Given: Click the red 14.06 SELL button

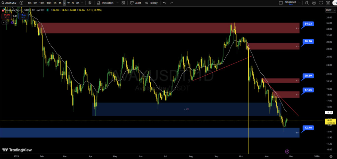Looking at the screenshot, I should click(x=7, y=16).
